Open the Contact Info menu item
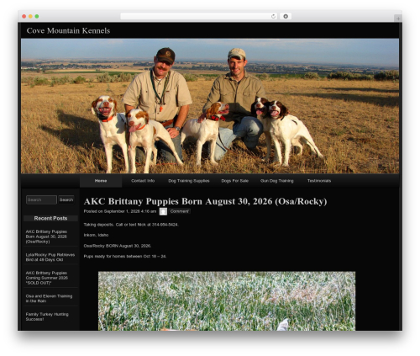This screenshot has width=420, height=356. pos(143,181)
